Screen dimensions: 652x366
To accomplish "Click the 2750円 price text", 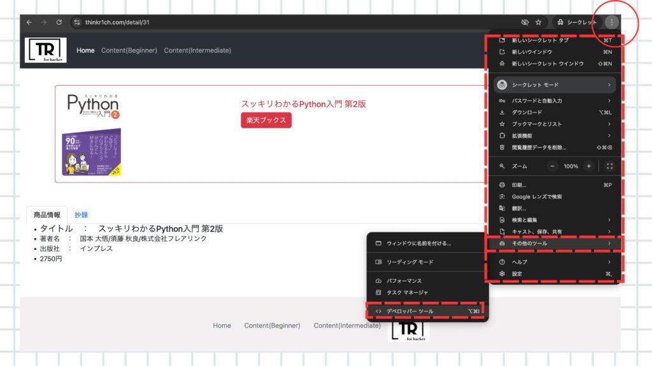I will (51, 259).
